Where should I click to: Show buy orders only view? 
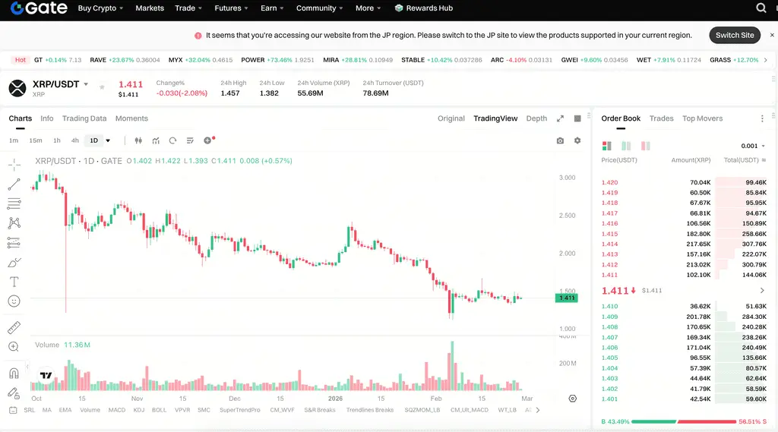(x=626, y=146)
